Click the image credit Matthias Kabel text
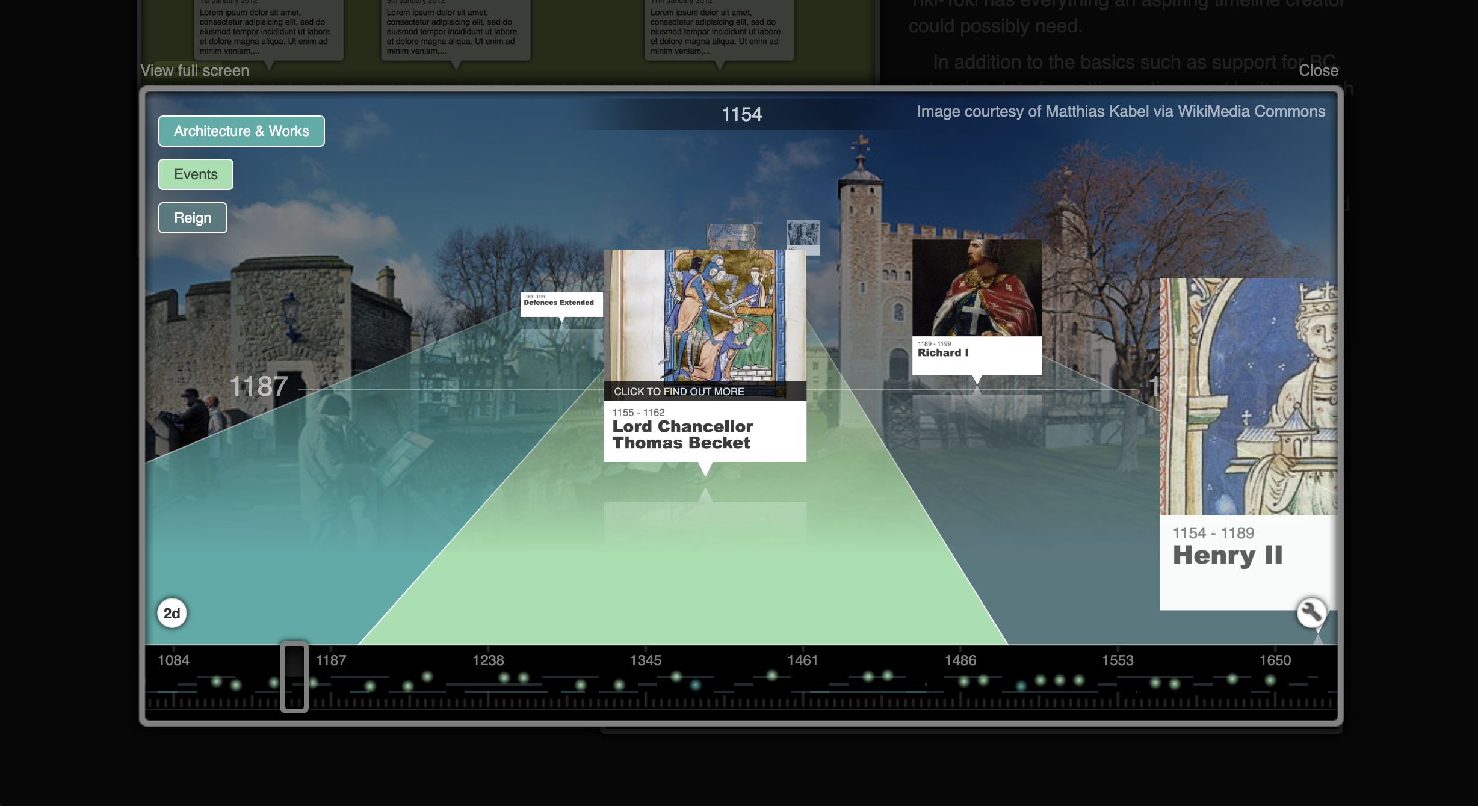This screenshot has height=806, width=1478. tap(1121, 111)
